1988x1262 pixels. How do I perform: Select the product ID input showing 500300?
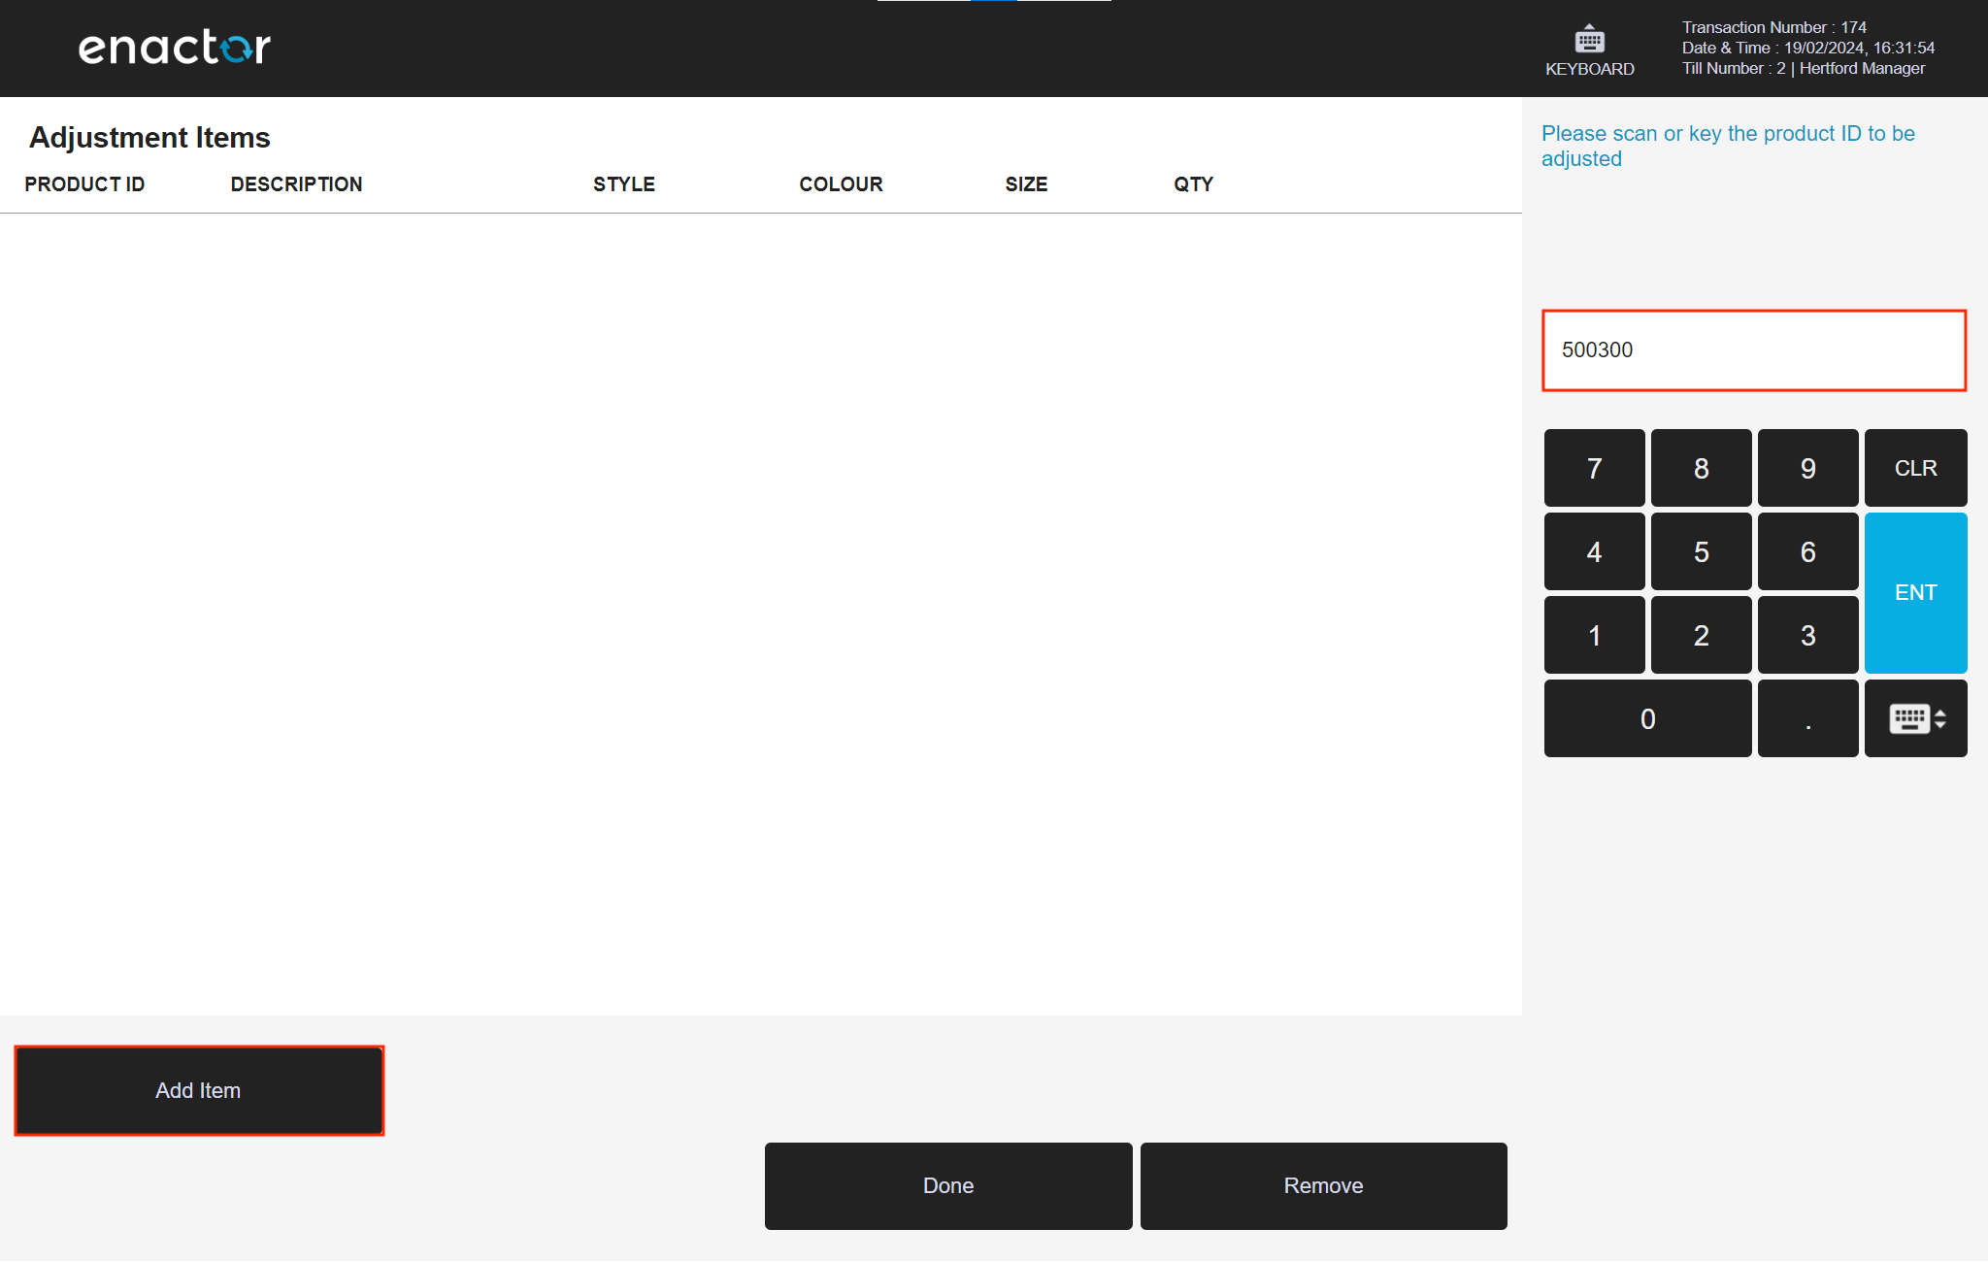(1753, 350)
